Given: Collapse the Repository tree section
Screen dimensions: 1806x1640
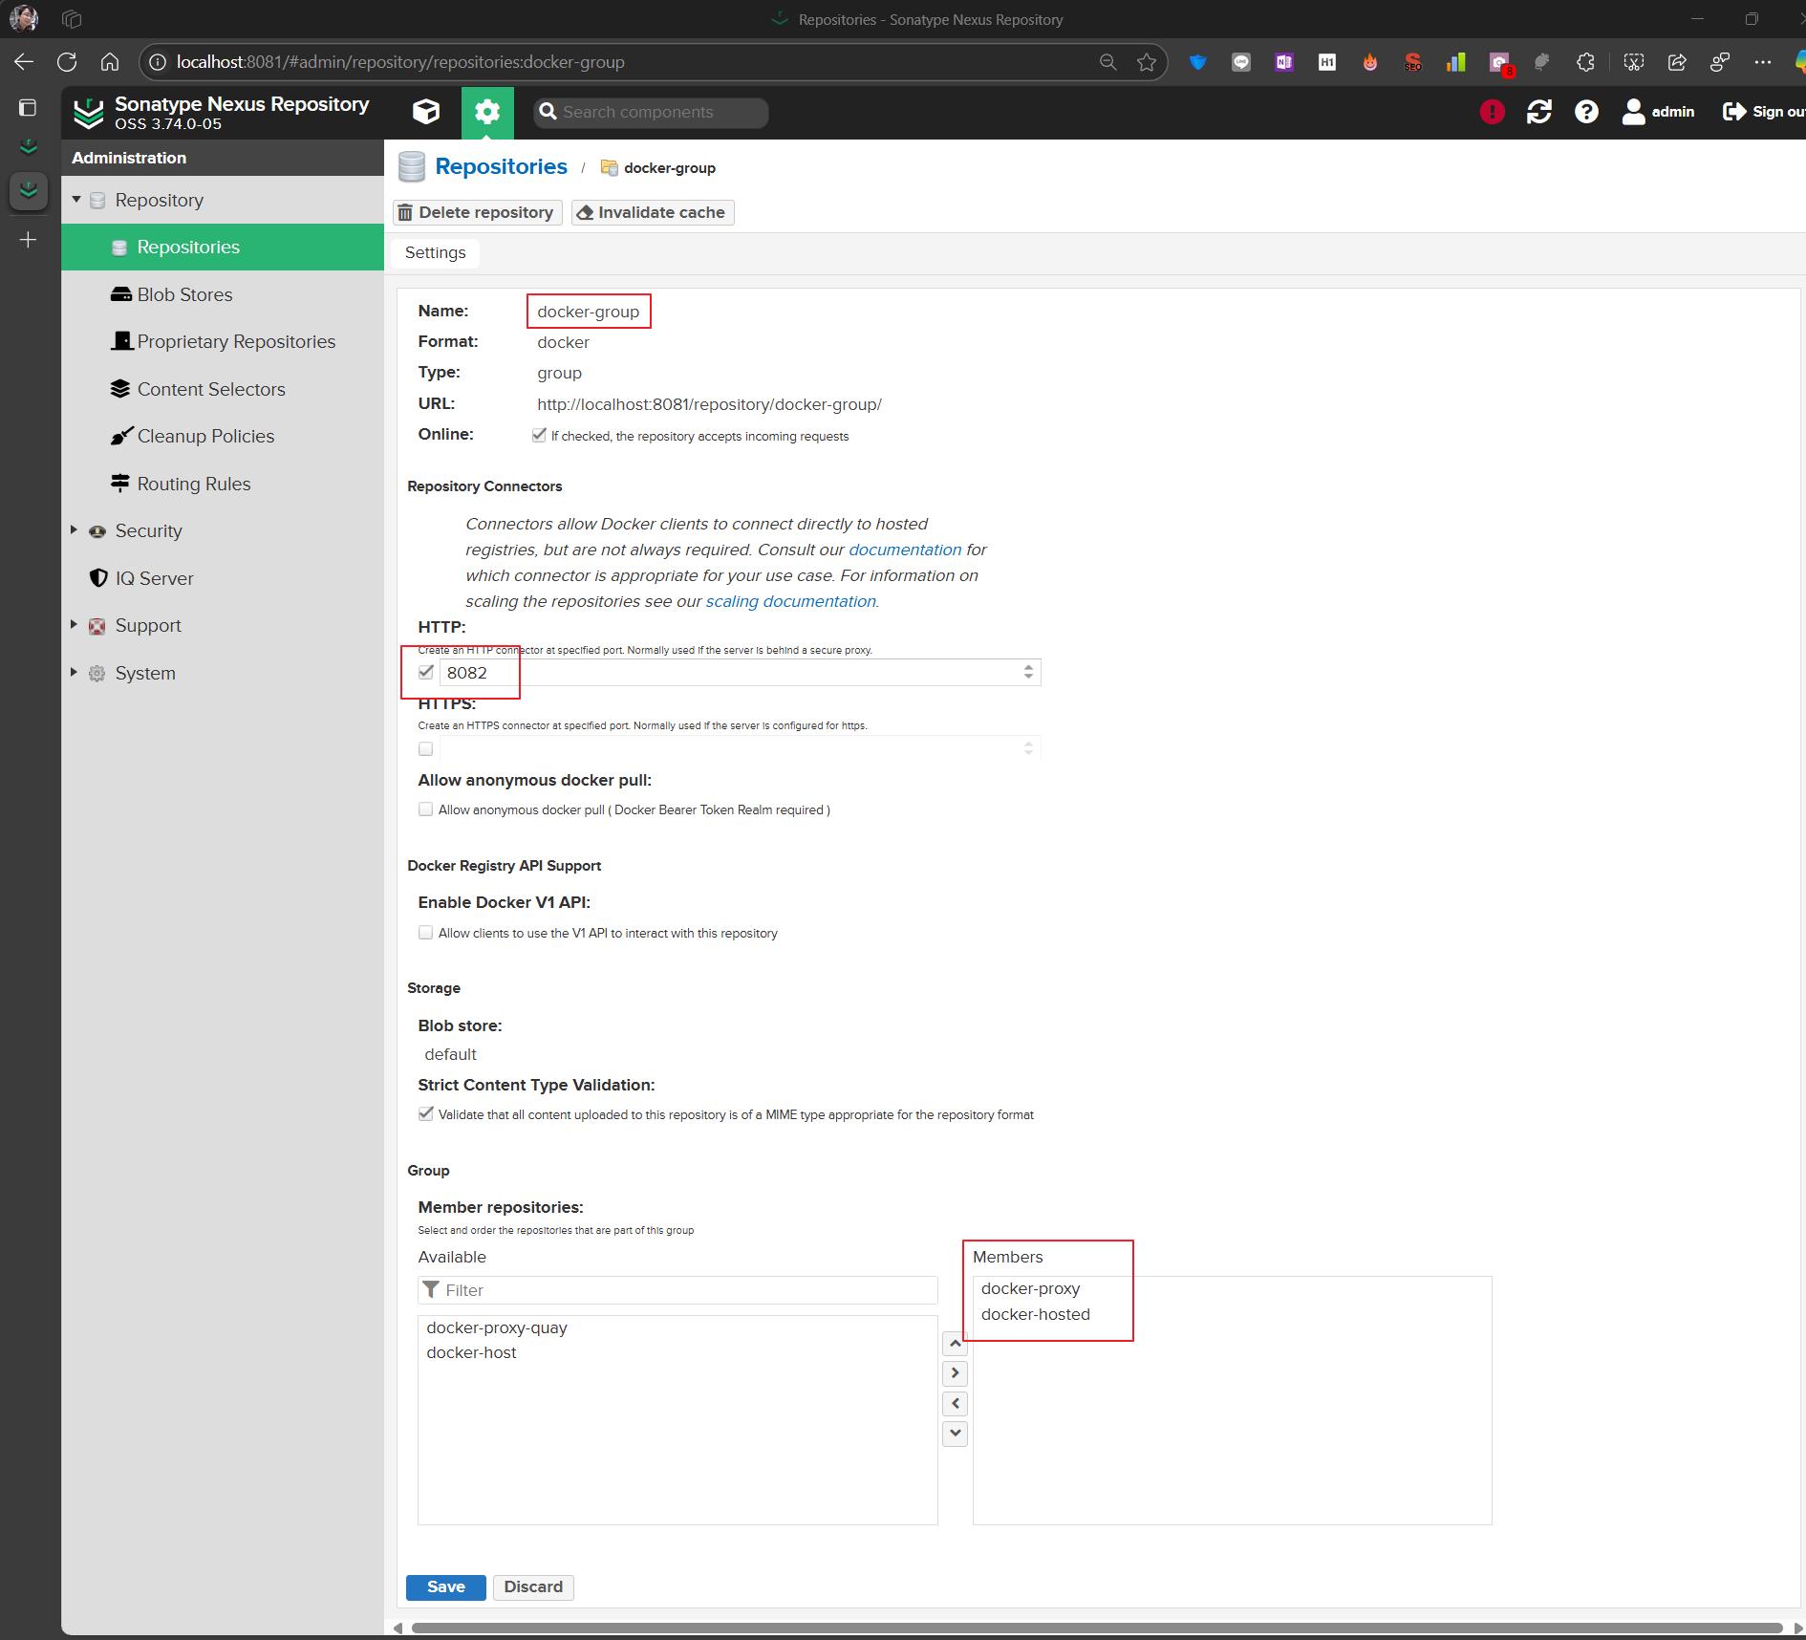Looking at the screenshot, I should [76, 200].
